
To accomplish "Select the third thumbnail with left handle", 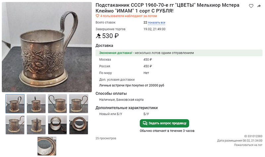I will click(57, 104).
